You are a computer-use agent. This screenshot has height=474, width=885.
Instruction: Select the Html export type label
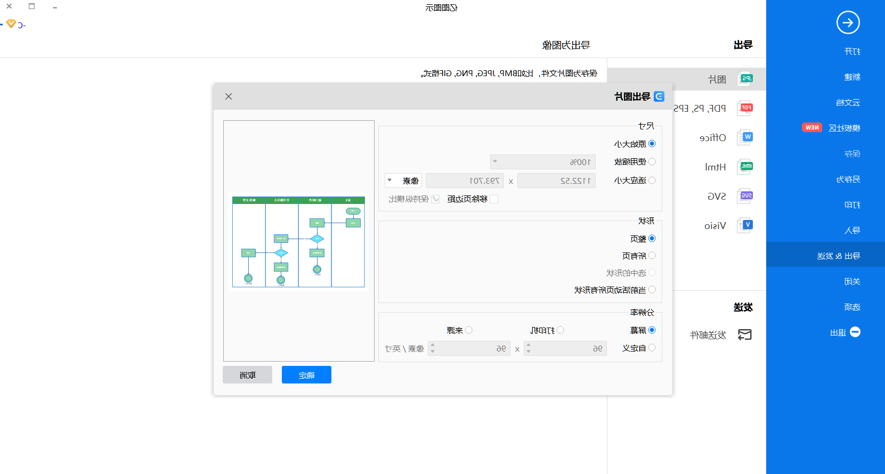716,167
